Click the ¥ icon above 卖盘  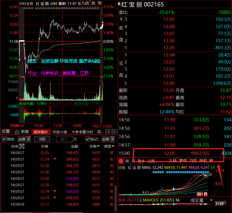pos(121,19)
